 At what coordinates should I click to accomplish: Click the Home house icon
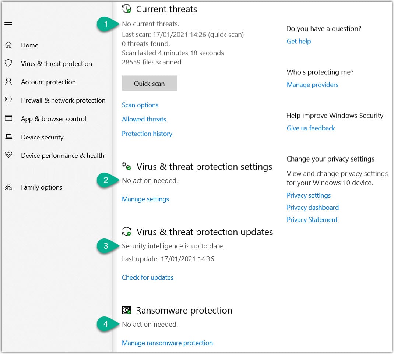tap(8, 45)
